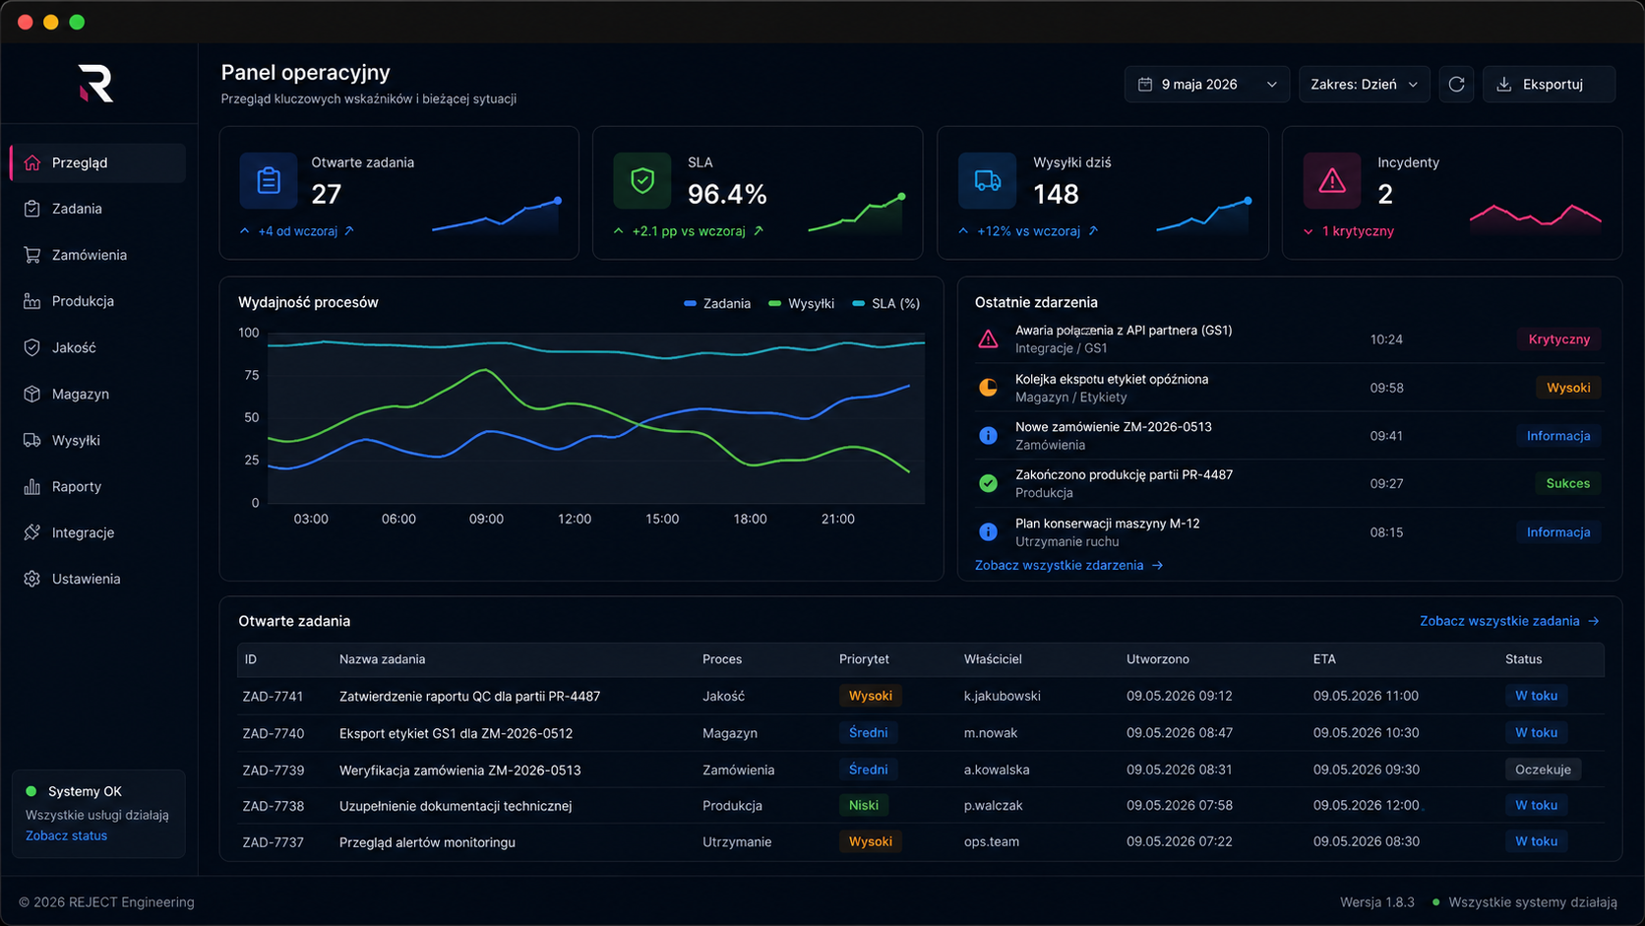Click the REJECT logo icon

click(96, 84)
